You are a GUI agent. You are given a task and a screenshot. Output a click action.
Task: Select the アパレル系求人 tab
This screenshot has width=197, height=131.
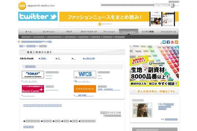click(x=128, y=32)
